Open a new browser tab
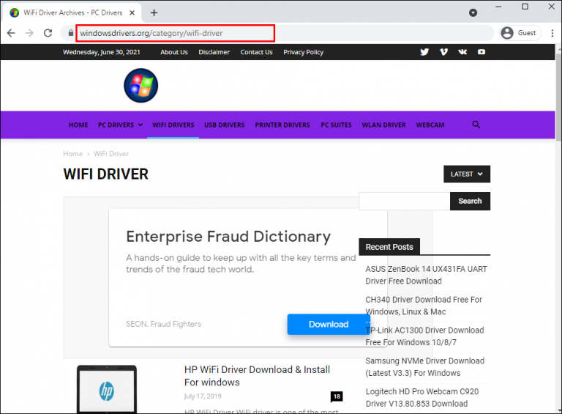The height and width of the screenshot is (414, 562). (154, 13)
